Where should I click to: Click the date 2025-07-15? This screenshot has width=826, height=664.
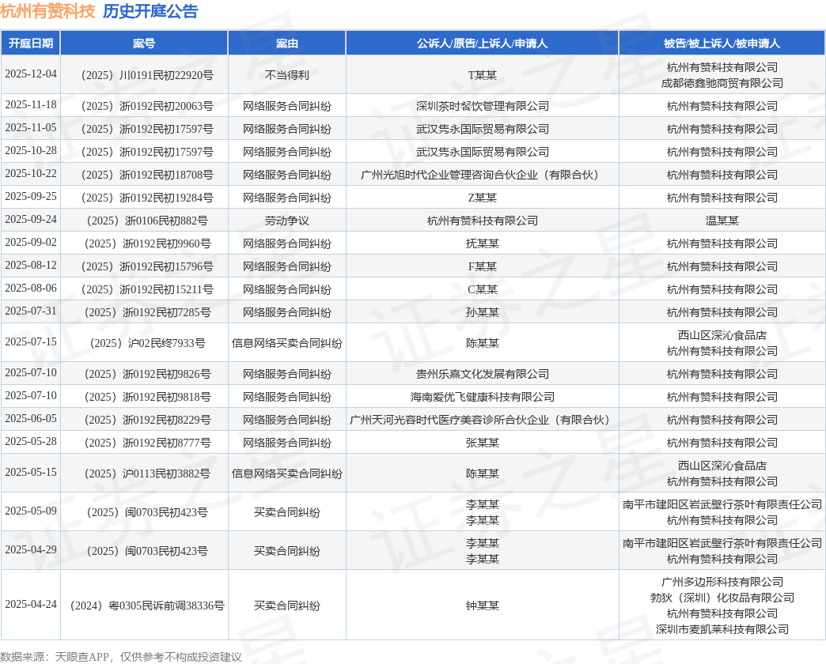(x=31, y=342)
